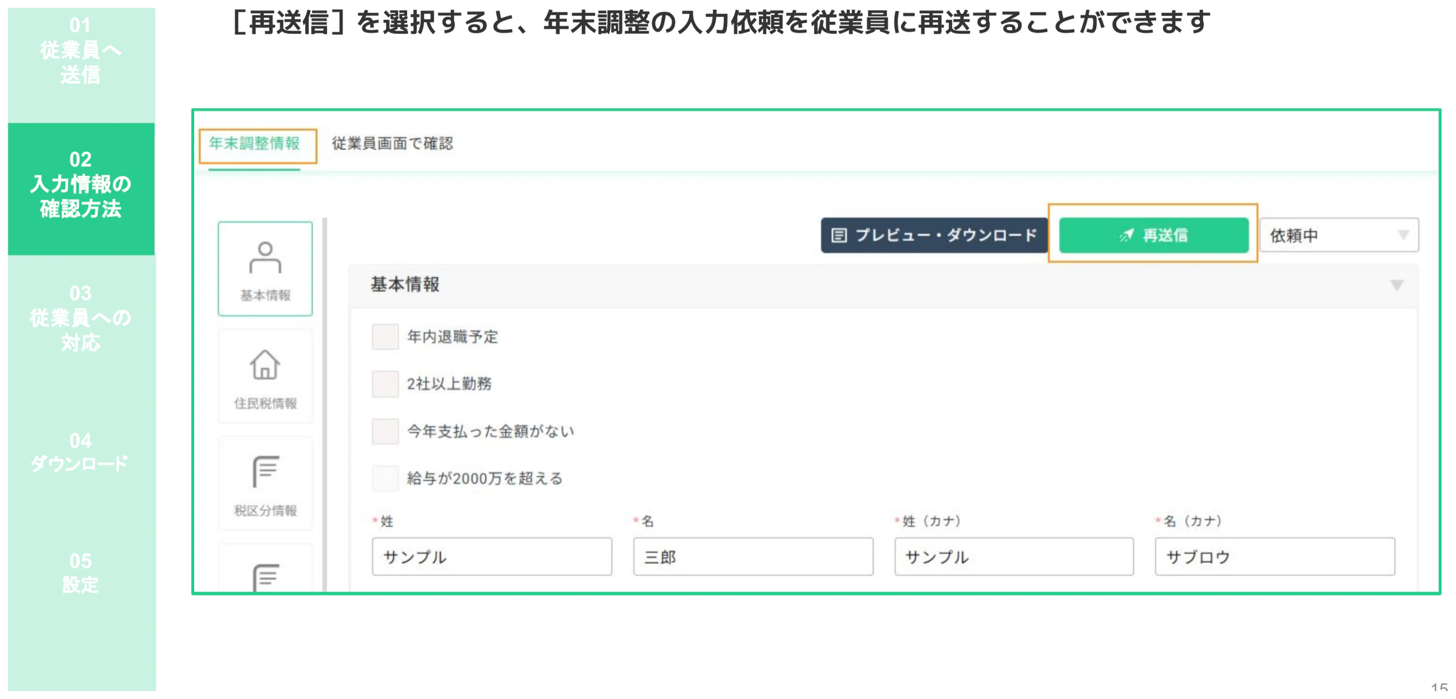Image resolution: width=1456 pixels, height=699 pixels.
Task: Open the 依頼中 status dropdown
Action: (1339, 235)
